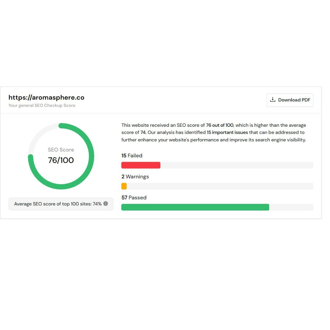
Task: Click the download arrow icon
Action: pyautogui.click(x=273, y=100)
